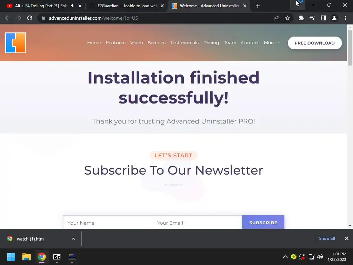Reload the current page
353x265 pixels.
30,18
